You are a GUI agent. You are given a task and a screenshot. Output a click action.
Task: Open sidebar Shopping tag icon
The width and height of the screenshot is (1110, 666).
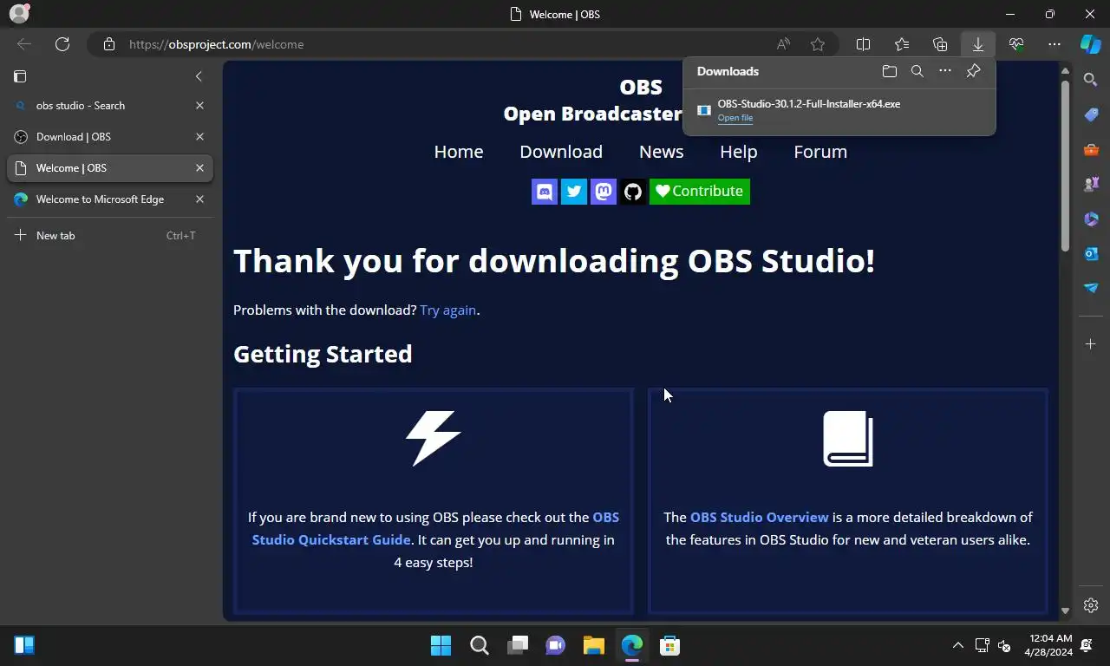1091,114
